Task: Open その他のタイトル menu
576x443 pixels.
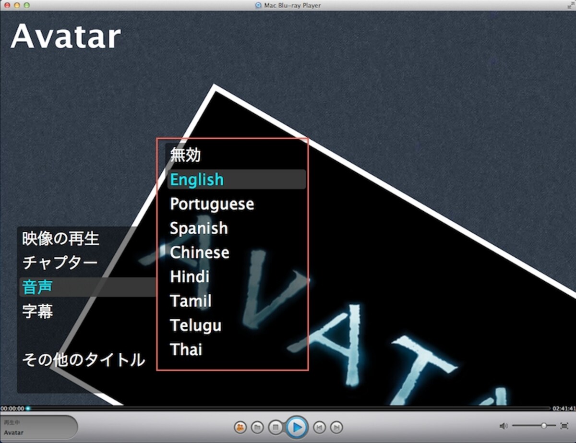Action: [x=84, y=359]
